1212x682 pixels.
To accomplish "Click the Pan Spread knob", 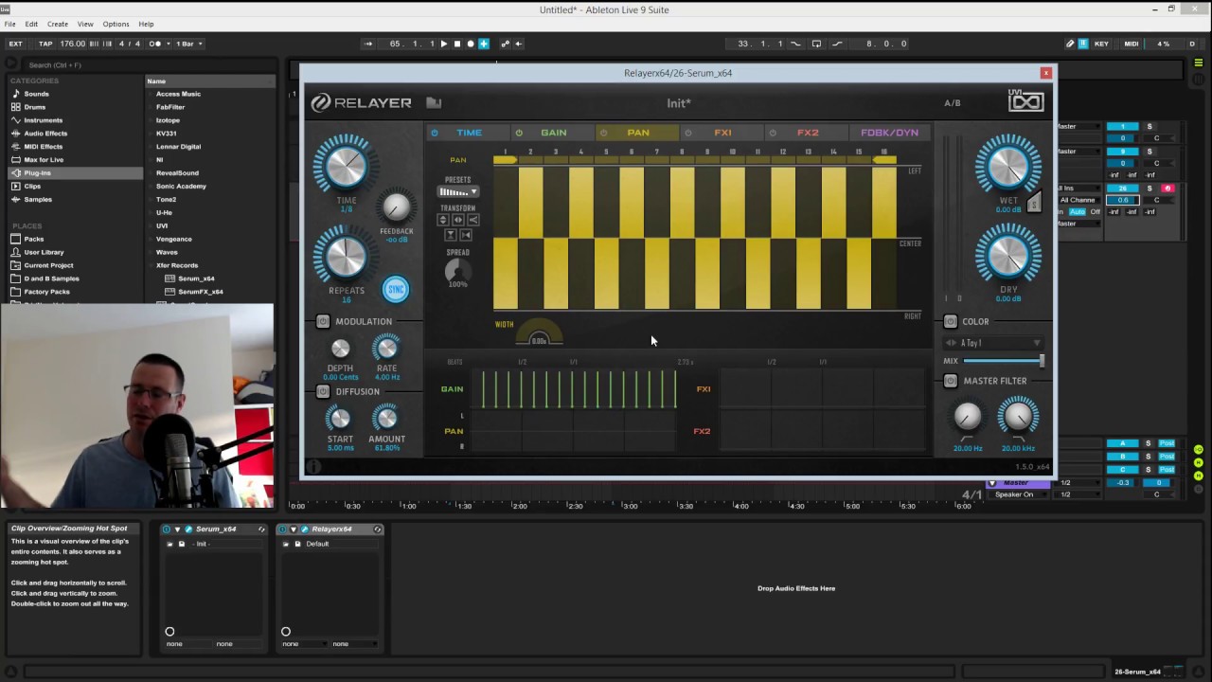I will coord(457,270).
